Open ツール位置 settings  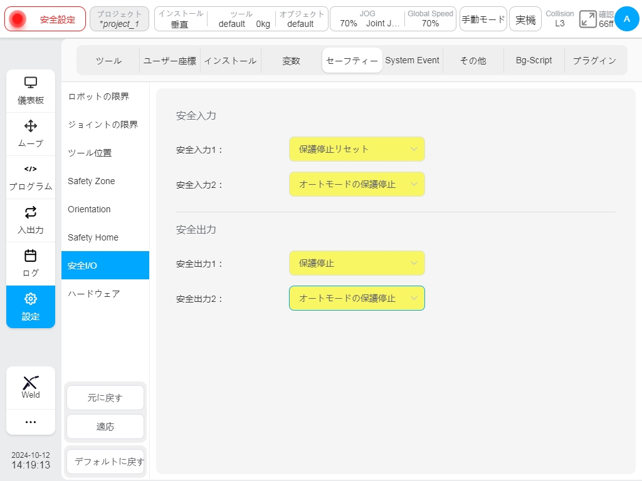[105, 153]
